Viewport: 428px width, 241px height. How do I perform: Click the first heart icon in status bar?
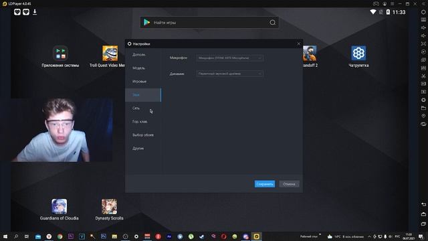(17, 12)
